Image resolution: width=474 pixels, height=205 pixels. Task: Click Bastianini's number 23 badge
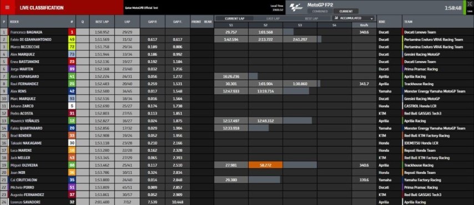click(72, 61)
